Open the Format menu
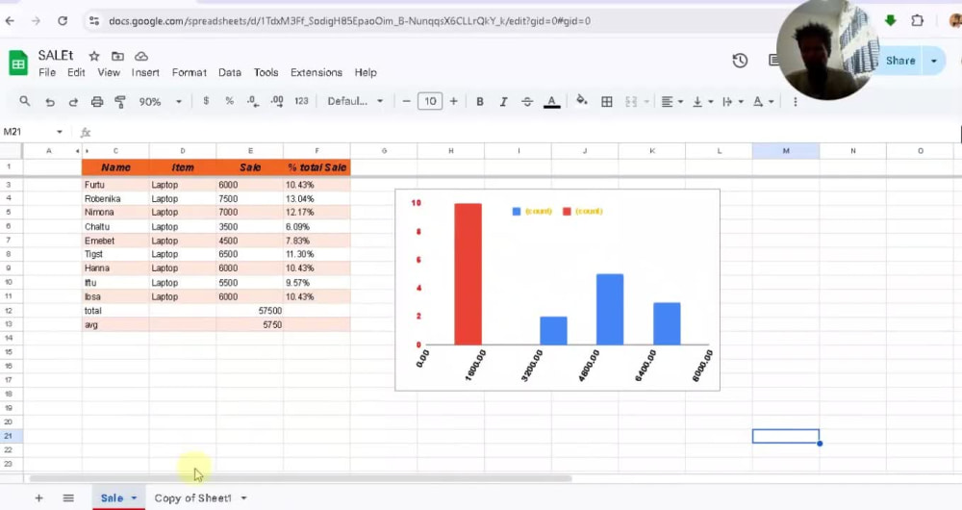 tap(189, 72)
